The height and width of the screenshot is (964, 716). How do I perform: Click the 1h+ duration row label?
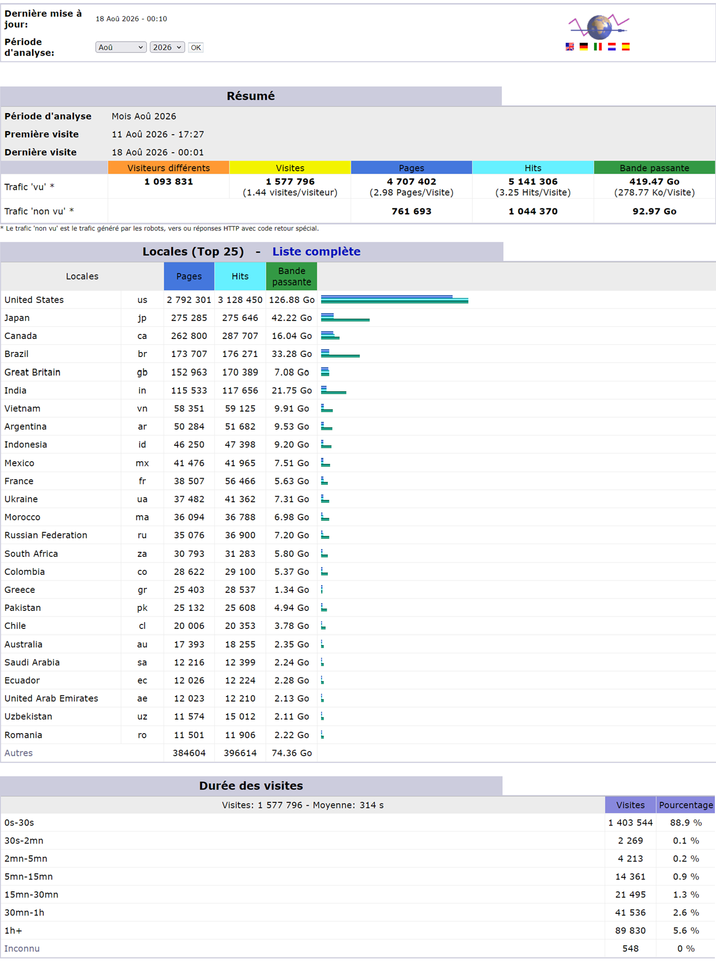coord(13,930)
